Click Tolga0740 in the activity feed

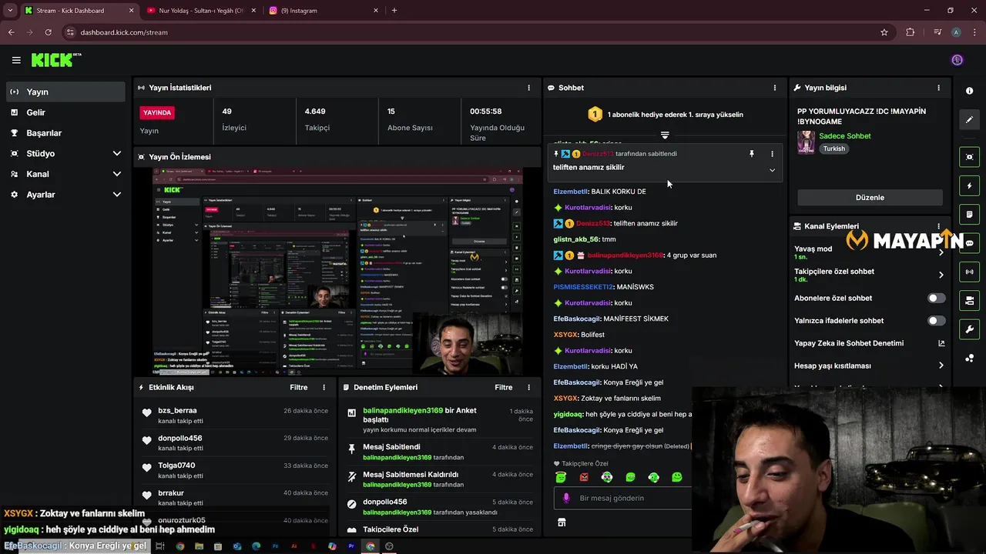[176, 466]
